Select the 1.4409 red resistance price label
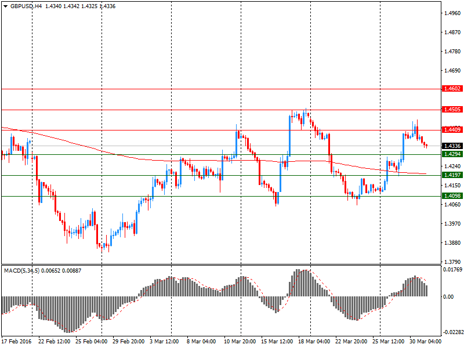Viewport: 464px width, 348px height. [x=452, y=129]
